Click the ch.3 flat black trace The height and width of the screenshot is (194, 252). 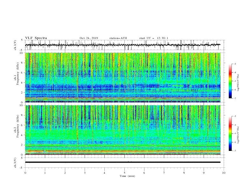coord(122,162)
